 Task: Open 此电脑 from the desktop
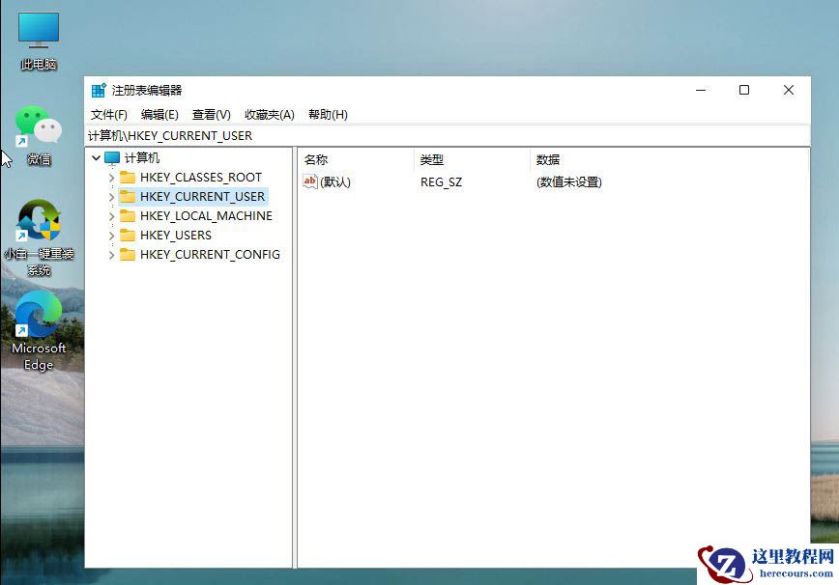(x=39, y=34)
